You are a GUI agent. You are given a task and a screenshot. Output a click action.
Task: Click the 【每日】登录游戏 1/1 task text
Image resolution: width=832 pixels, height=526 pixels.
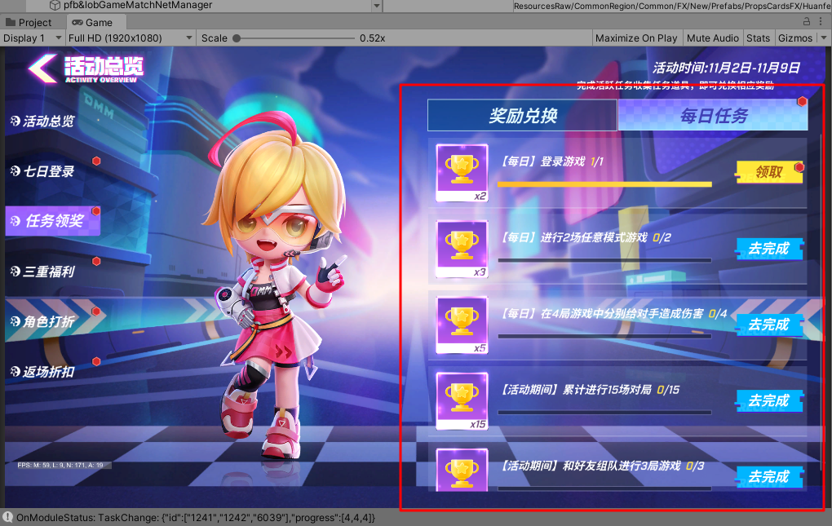[x=552, y=161]
